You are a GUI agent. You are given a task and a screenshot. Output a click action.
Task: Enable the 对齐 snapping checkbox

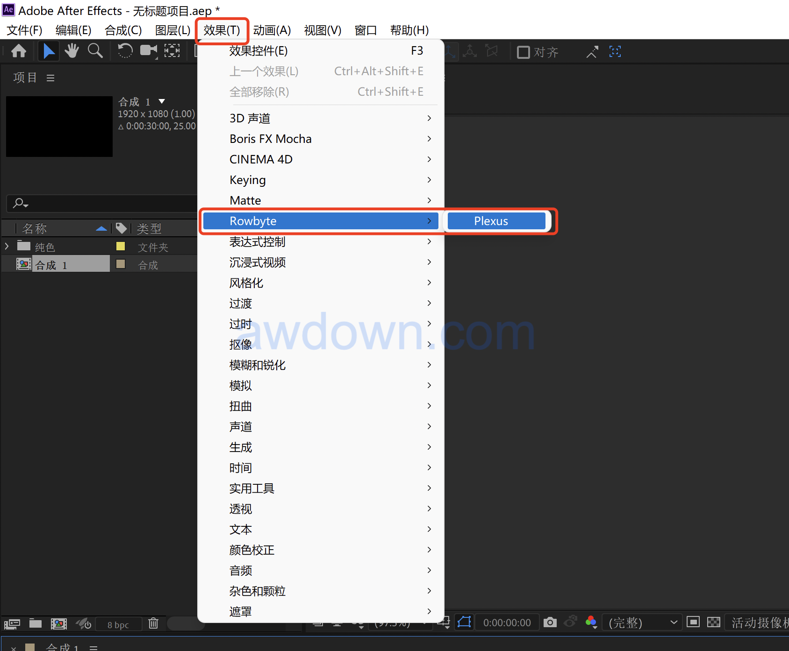pos(524,52)
